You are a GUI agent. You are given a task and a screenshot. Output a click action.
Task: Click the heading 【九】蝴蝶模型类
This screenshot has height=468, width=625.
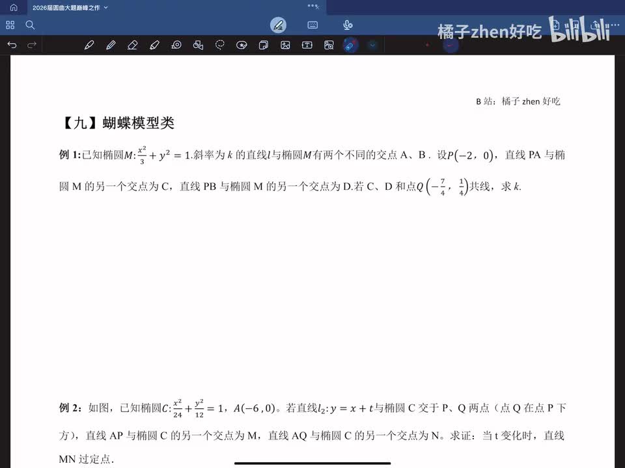118,123
